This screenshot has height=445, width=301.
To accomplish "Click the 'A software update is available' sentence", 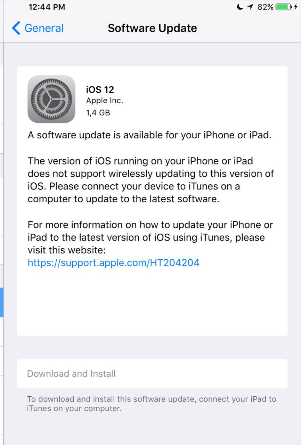I will (x=149, y=135).
